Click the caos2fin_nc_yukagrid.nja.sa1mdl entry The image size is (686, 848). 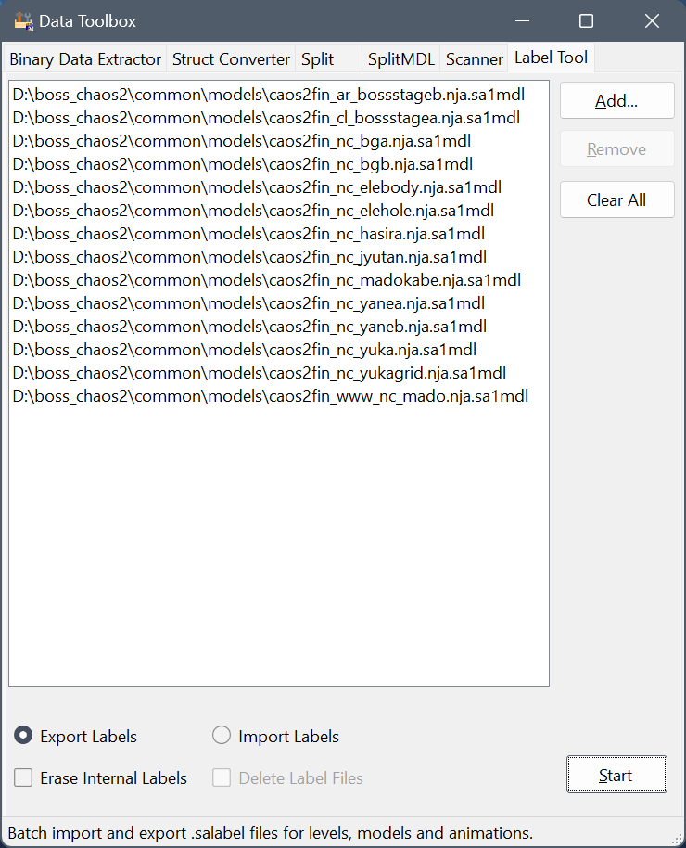point(260,373)
